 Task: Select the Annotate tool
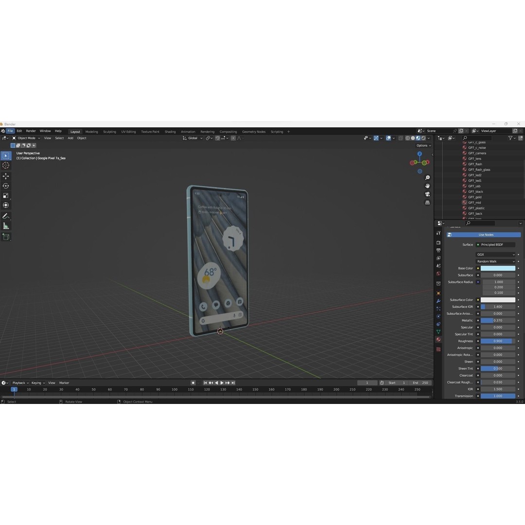pyautogui.click(x=6, y=216)
